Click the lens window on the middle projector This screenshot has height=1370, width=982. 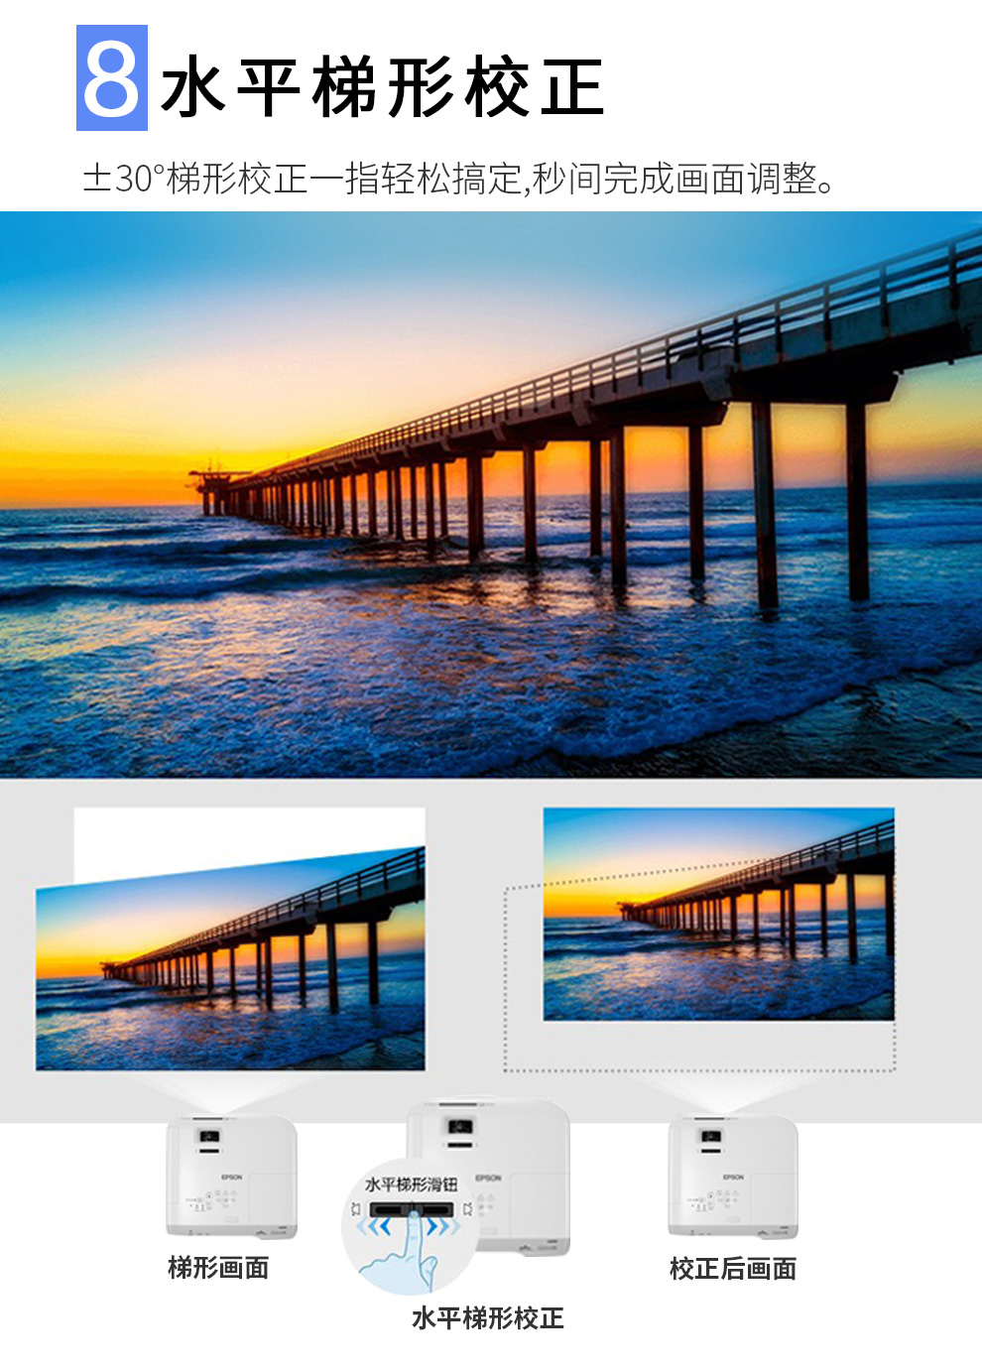click(x=458, y=1126)
